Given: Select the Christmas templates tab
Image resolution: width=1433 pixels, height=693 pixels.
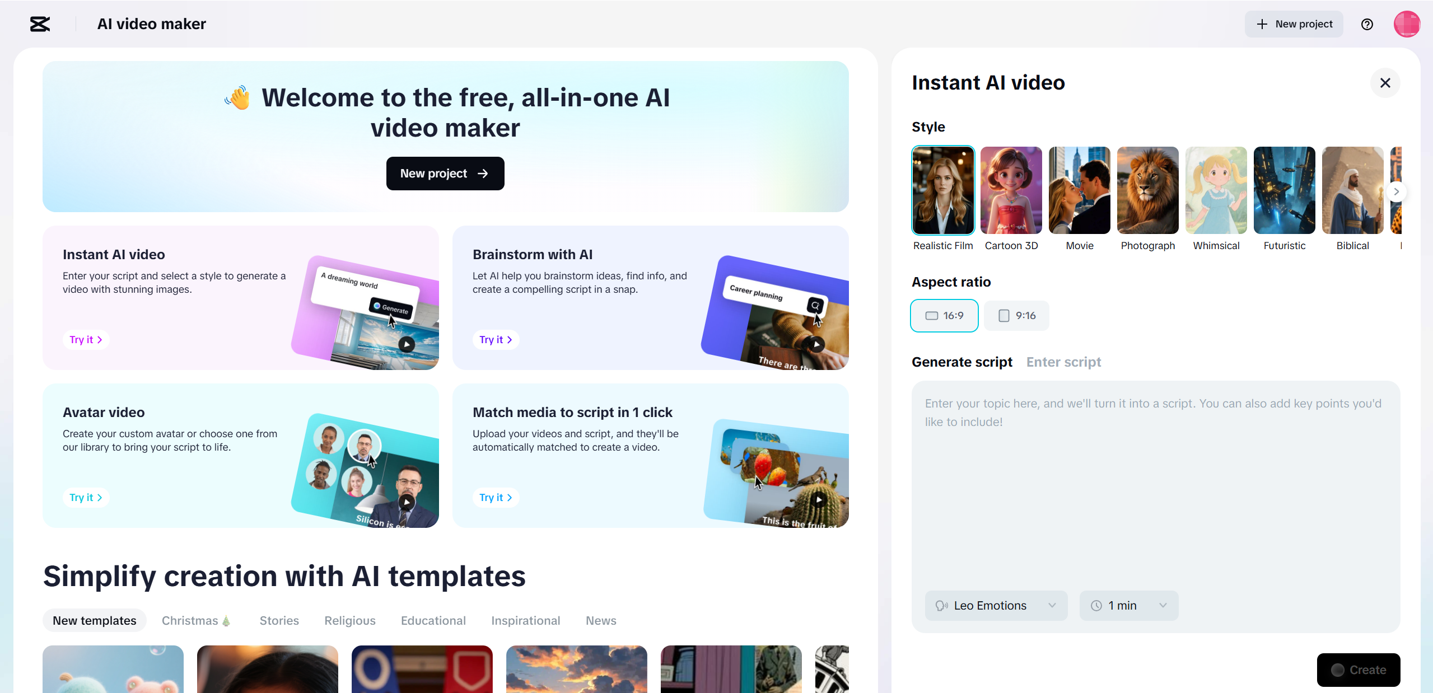Looking at the screenshot, I should (195, 621).
